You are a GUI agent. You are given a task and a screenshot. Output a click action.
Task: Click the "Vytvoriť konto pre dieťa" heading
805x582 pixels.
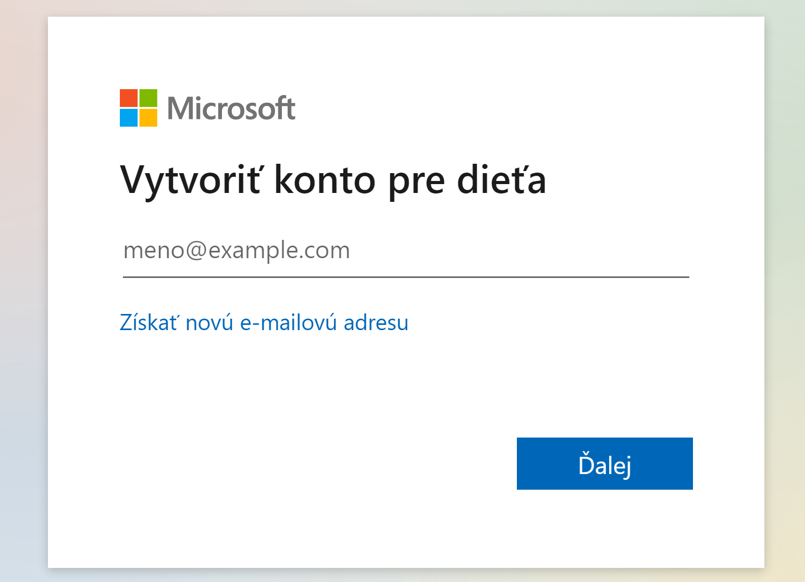pos(333,180)
